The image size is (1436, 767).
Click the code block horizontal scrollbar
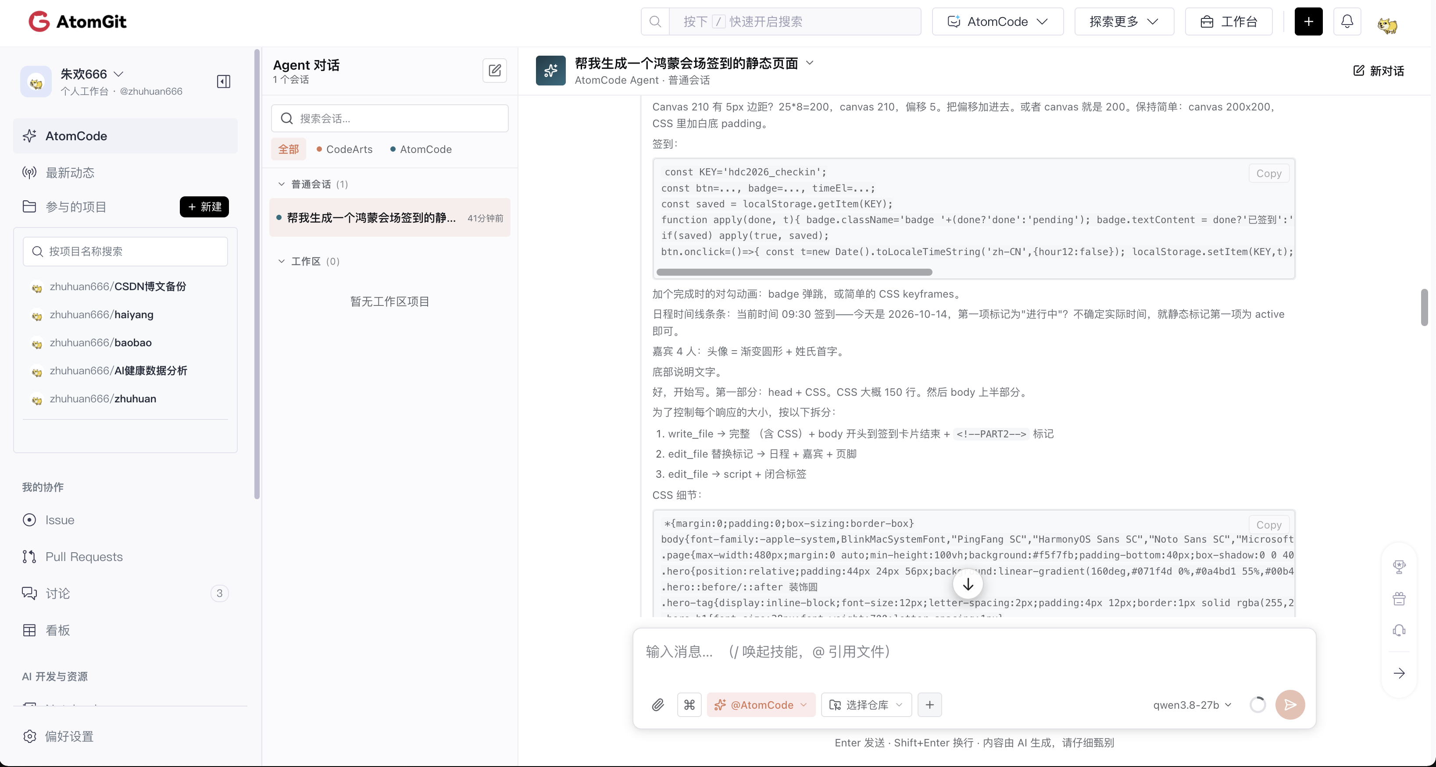tap(794, 272)
